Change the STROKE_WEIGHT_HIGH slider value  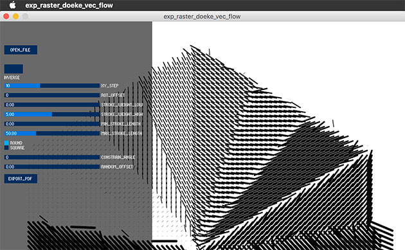pos(52,114)
